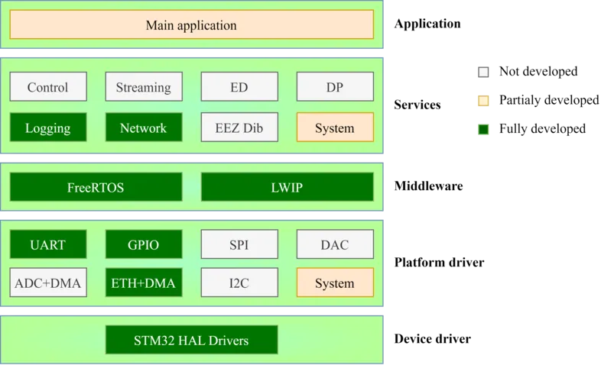Image resolution: width=614 pixels, height=365 pixels.
Task: Click the Main application block
Action: [x=191, y=24]
